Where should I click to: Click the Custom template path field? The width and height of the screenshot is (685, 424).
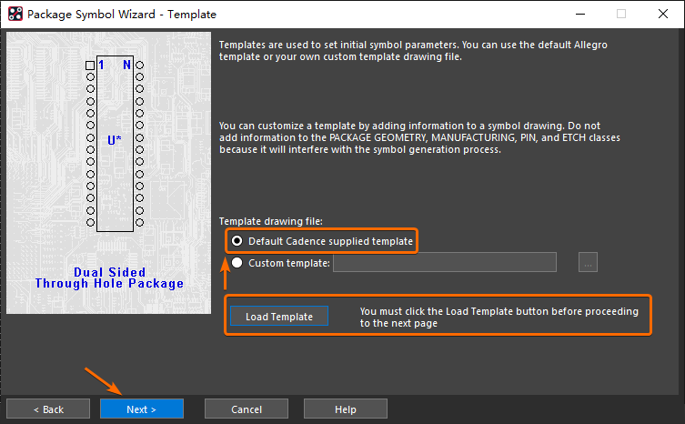(x=445, y=263)
